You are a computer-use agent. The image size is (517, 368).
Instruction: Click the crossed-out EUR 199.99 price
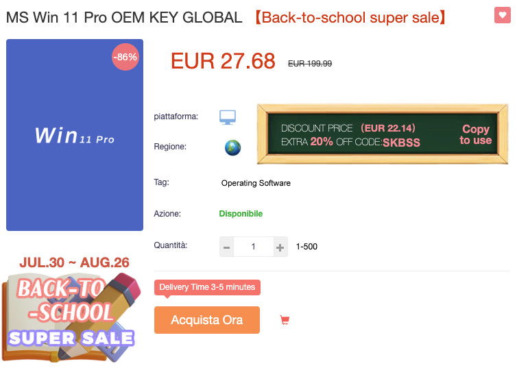310,64
